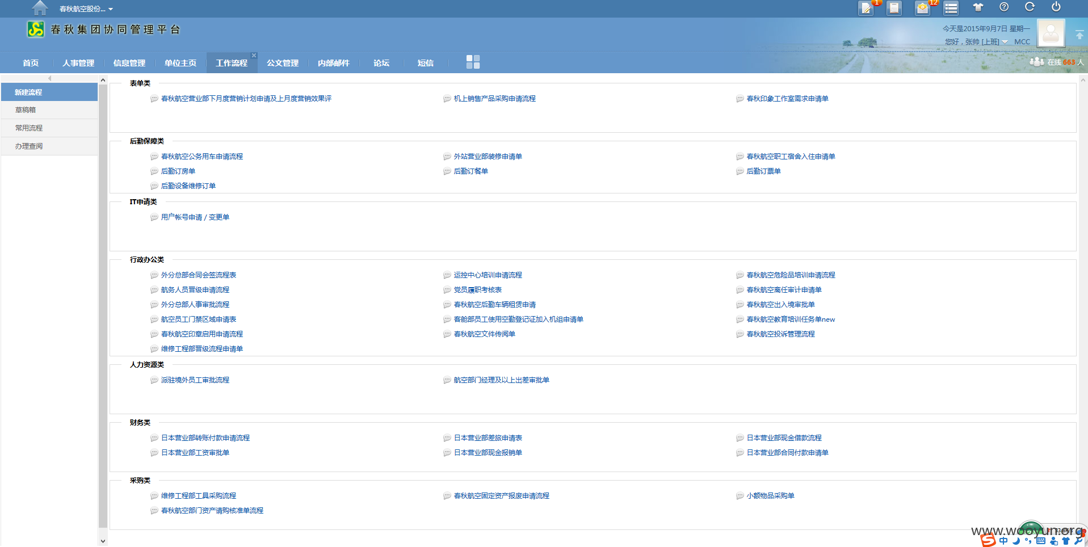The image size is (1088, 547).
Task: Open the compose note icon with badge 1
Action: (866, 8)
